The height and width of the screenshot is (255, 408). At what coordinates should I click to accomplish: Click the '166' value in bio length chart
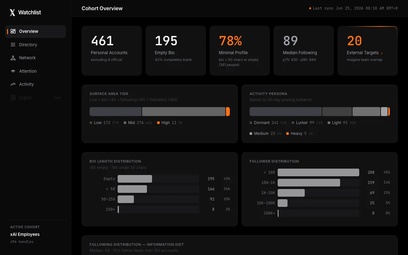coord(211,189)
